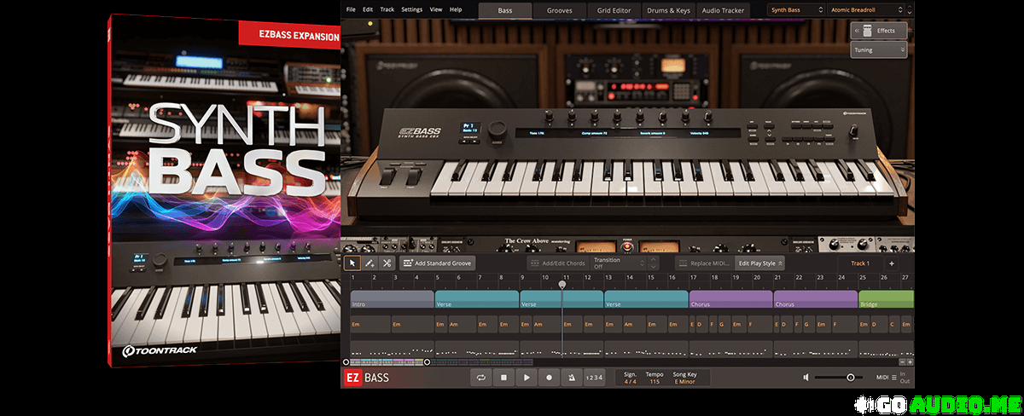Image resolution: width=1024 pixels, height=416 pixels.
Task: Toggle the metronome click
Action: coord(571,378)
